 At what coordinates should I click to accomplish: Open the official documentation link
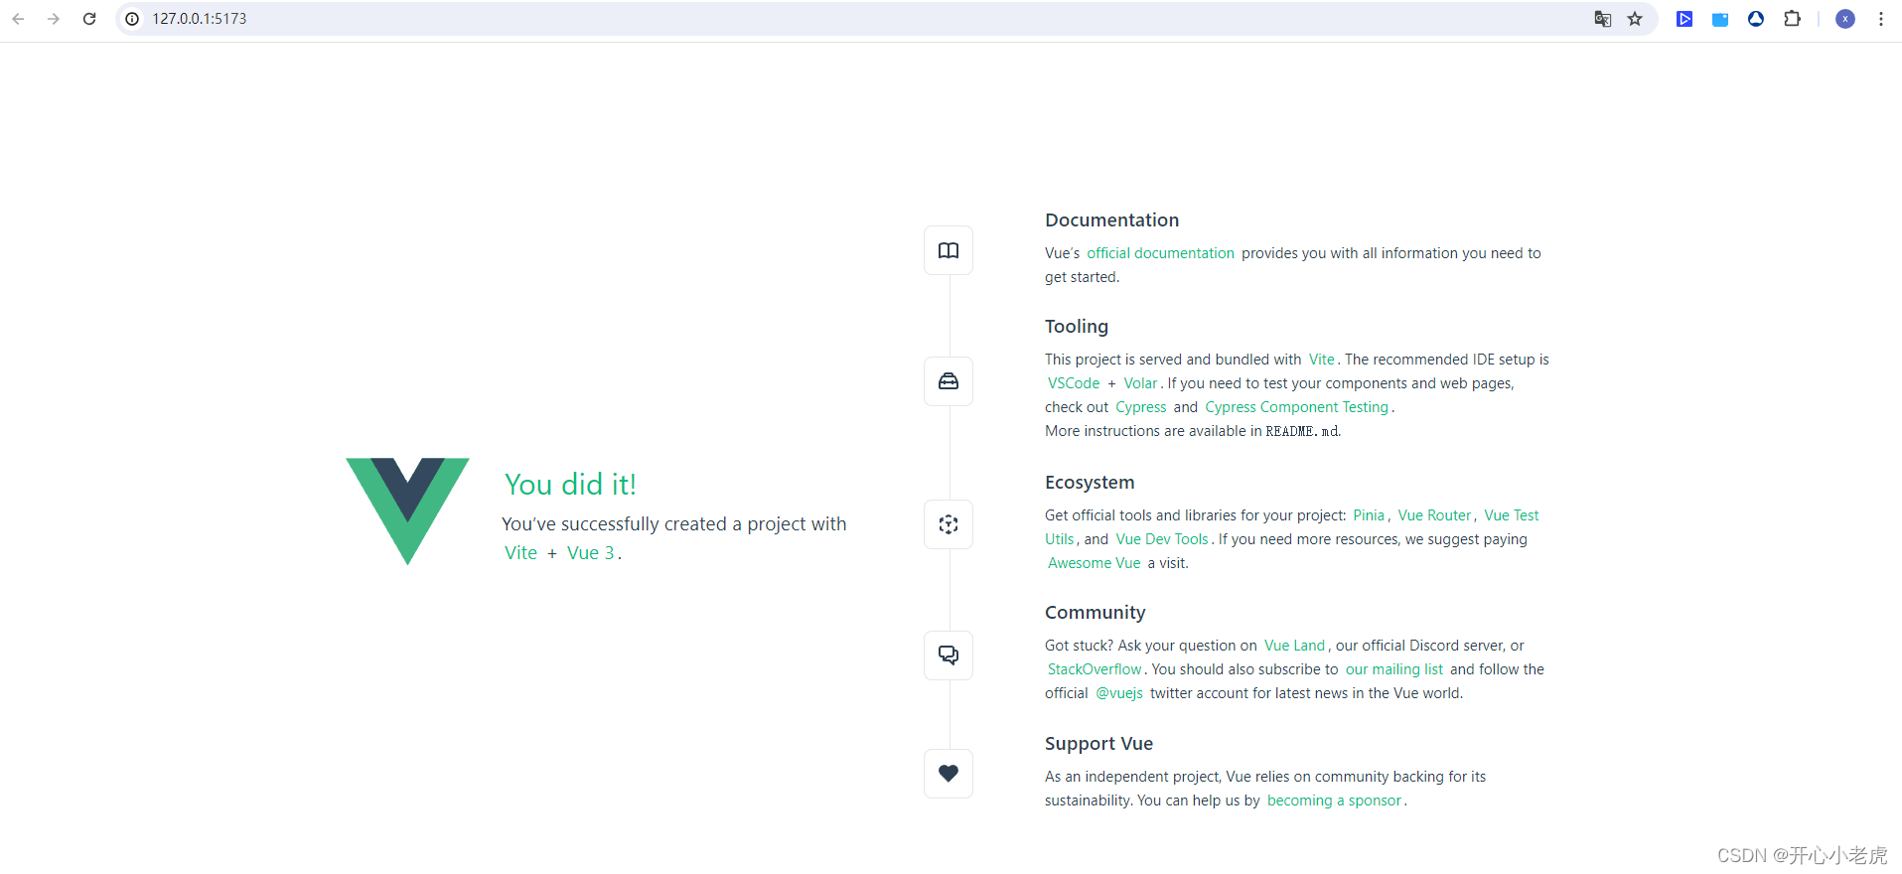tap(1160, 253)
